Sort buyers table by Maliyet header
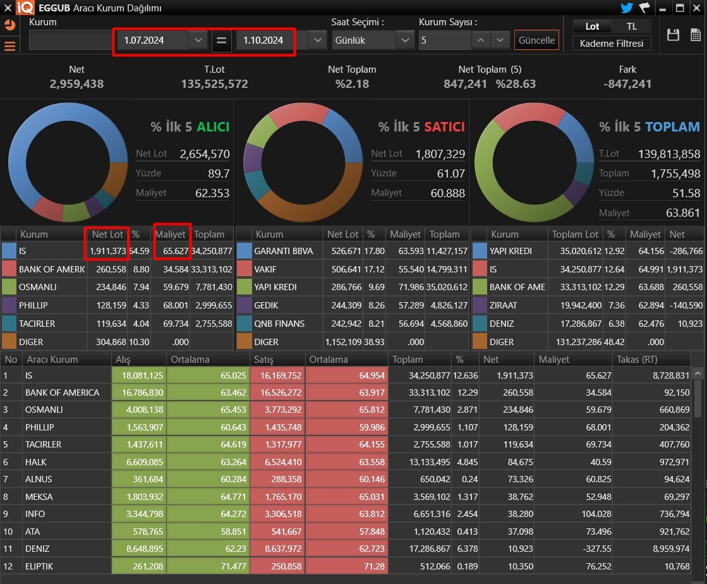 click(x=170, y=234)
